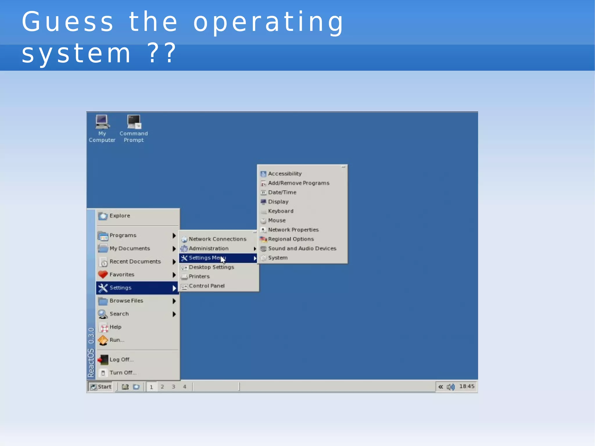Viewport: 595px width, 446px height.
Task: Click the volume speaker icon in tray
Action: [x=451, y=387]
